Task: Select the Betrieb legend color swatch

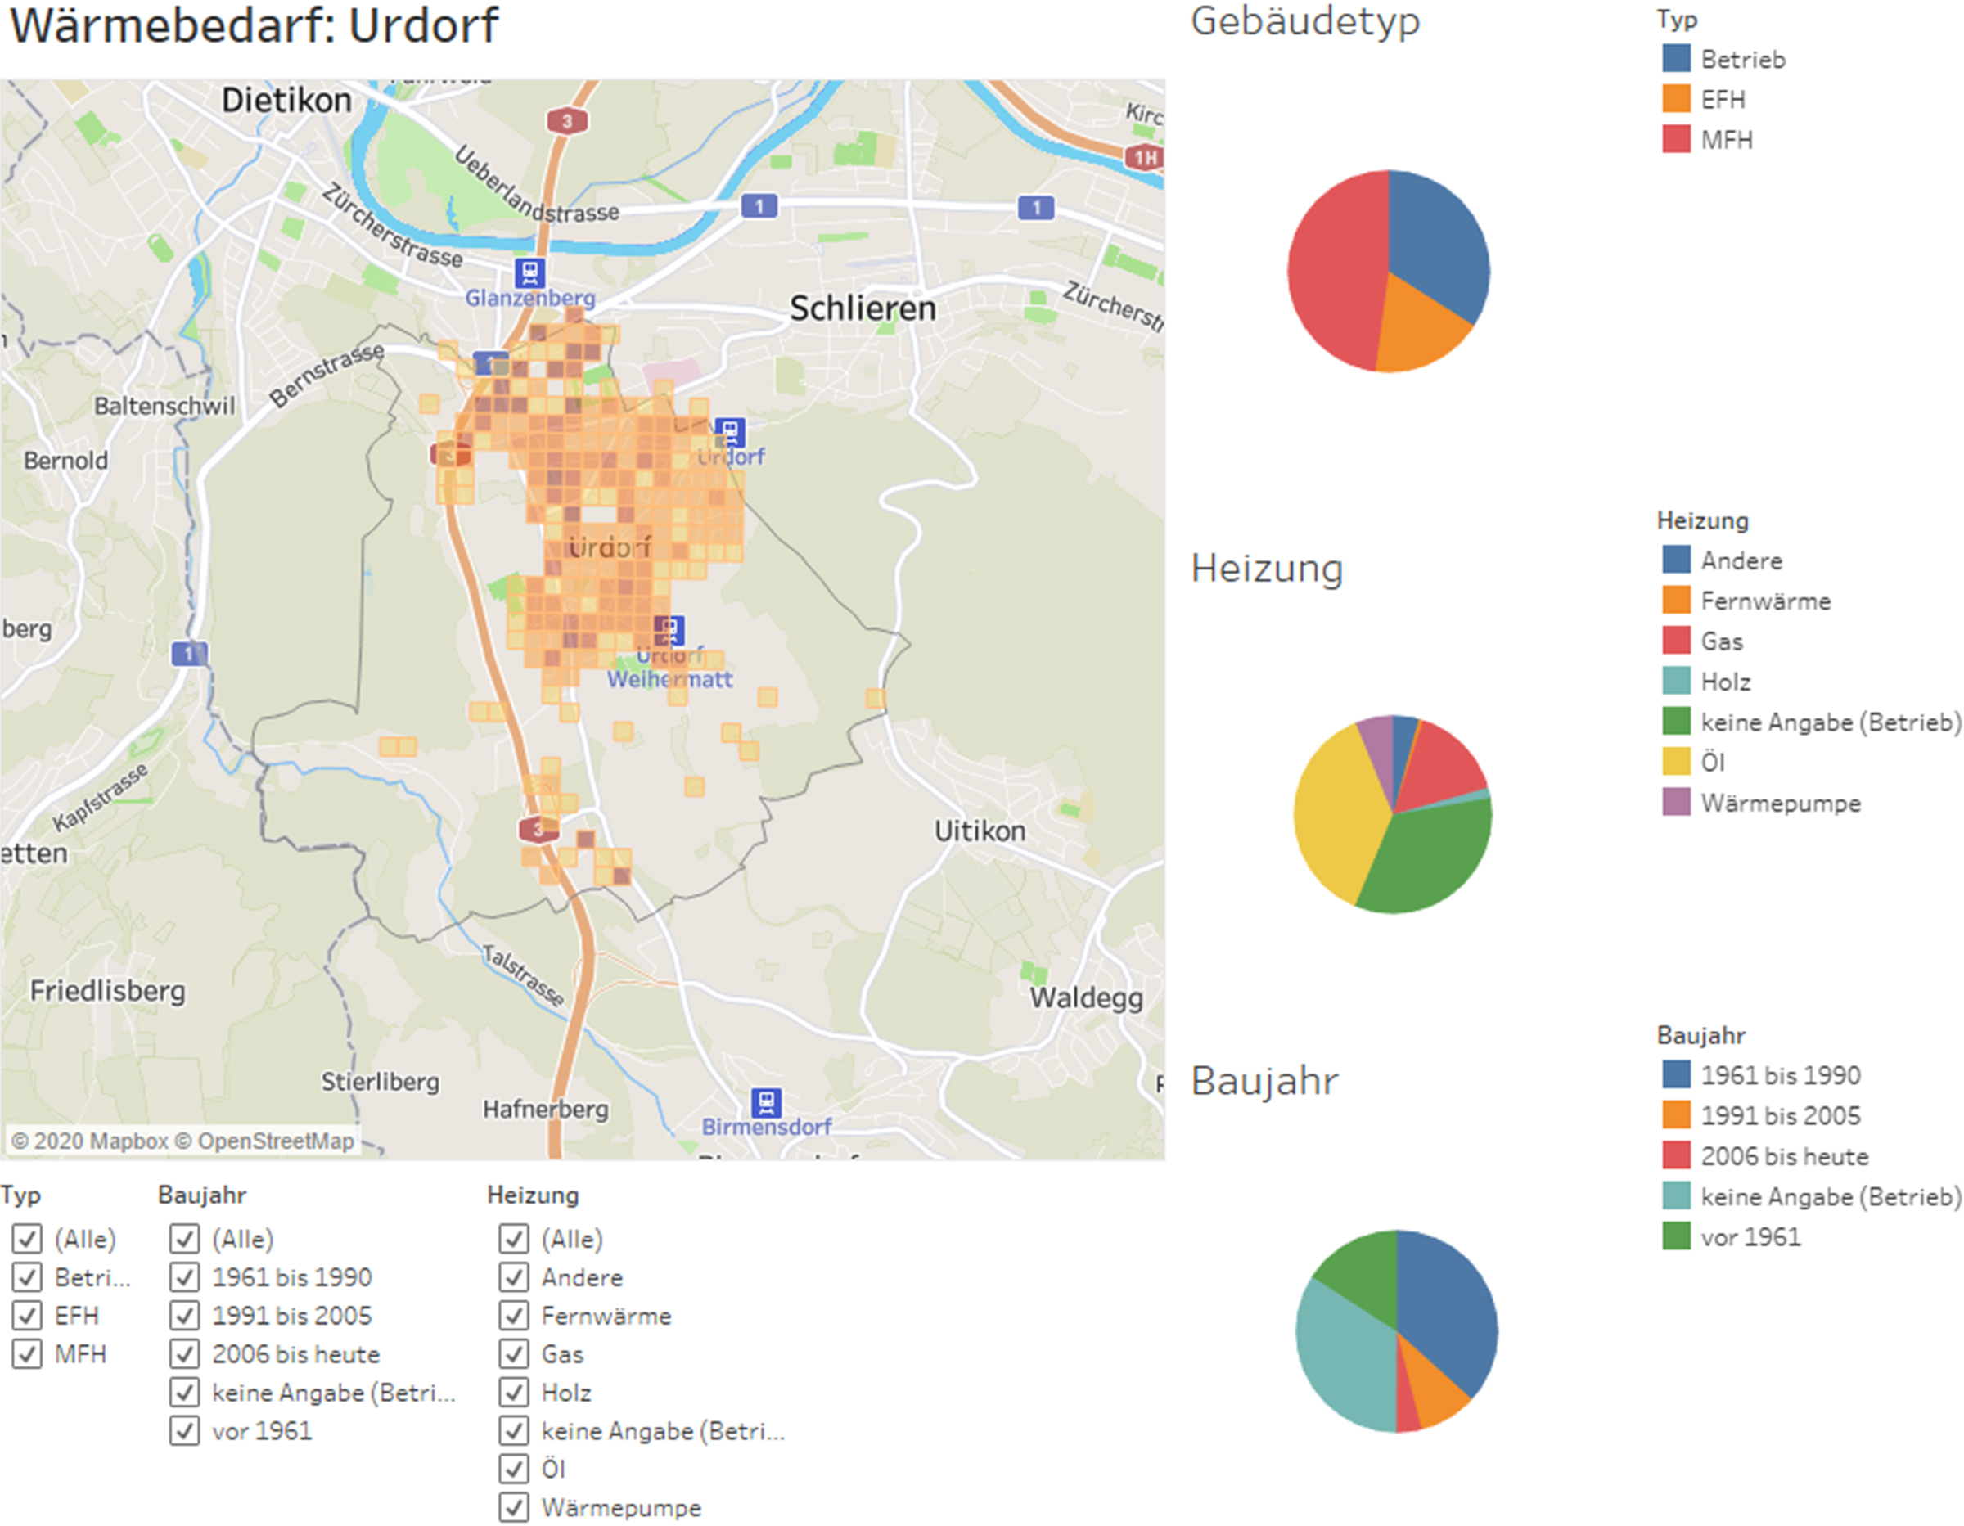Action: 1676,58
